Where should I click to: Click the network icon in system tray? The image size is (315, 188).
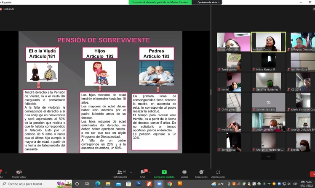pos(284,184)
